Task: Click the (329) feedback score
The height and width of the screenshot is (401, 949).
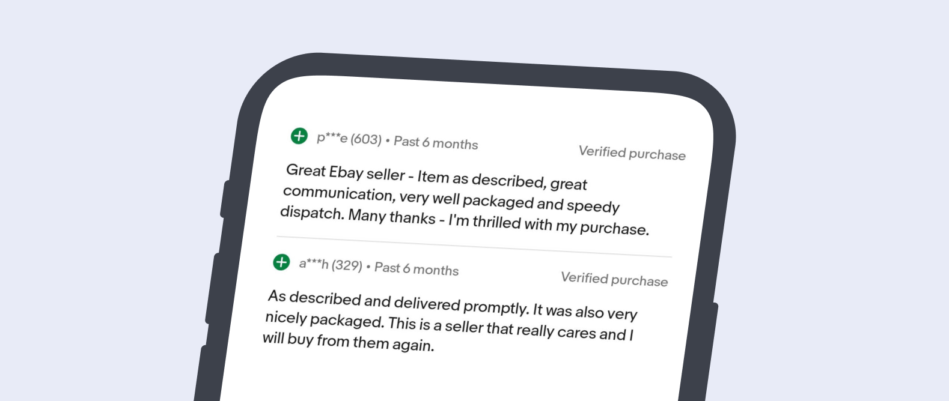Action: 347,265
